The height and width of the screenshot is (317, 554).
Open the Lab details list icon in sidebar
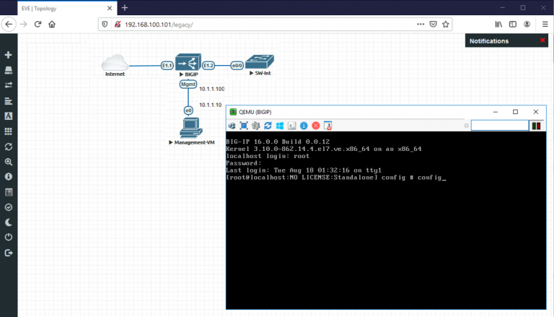9,192
